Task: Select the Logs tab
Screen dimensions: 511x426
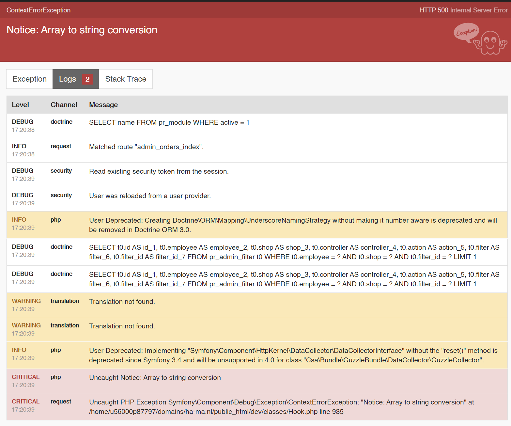Action: 76,79
